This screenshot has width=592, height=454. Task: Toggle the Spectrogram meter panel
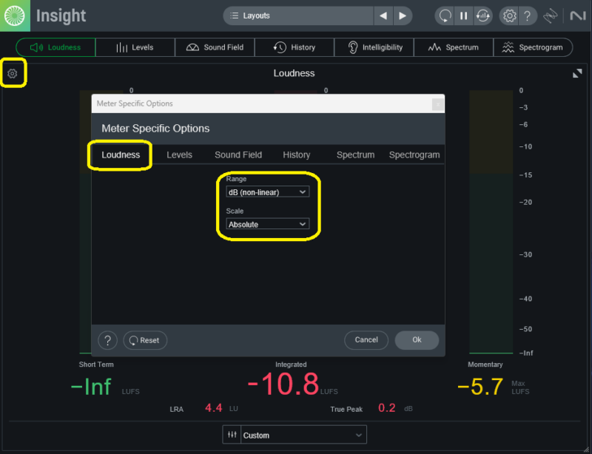coord(533,47)
